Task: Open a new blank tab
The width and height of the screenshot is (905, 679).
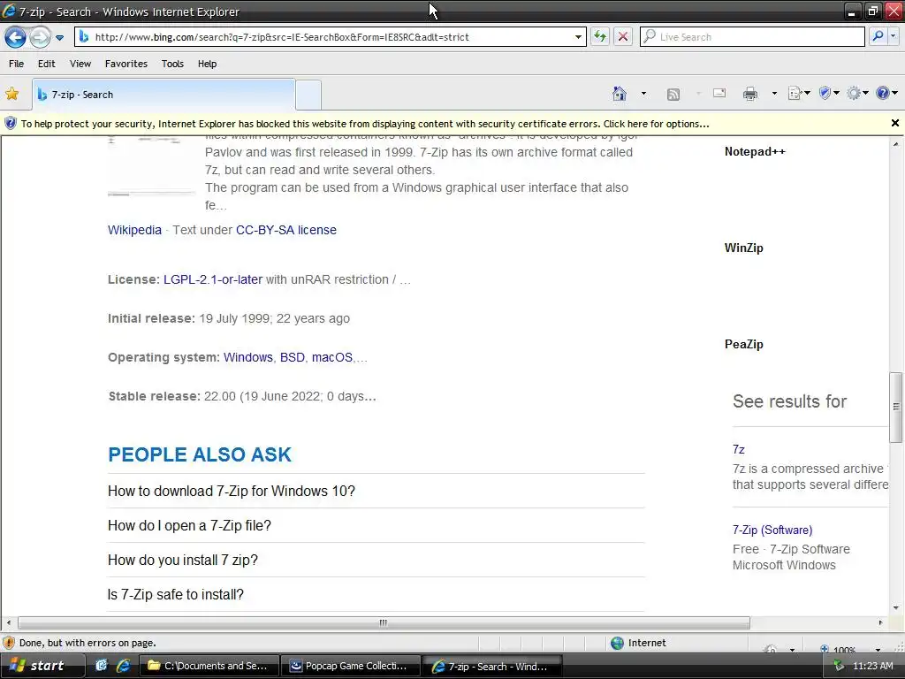Action: (308, 95)
